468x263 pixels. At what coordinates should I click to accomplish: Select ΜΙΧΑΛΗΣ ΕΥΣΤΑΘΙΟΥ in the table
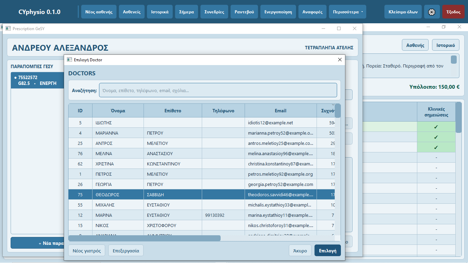(202, 205)
